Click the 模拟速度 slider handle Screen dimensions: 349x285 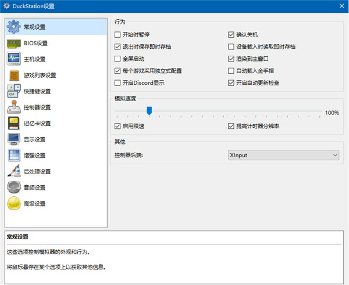coord(149,110)
